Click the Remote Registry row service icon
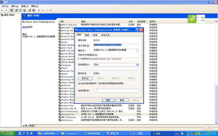 60,25
